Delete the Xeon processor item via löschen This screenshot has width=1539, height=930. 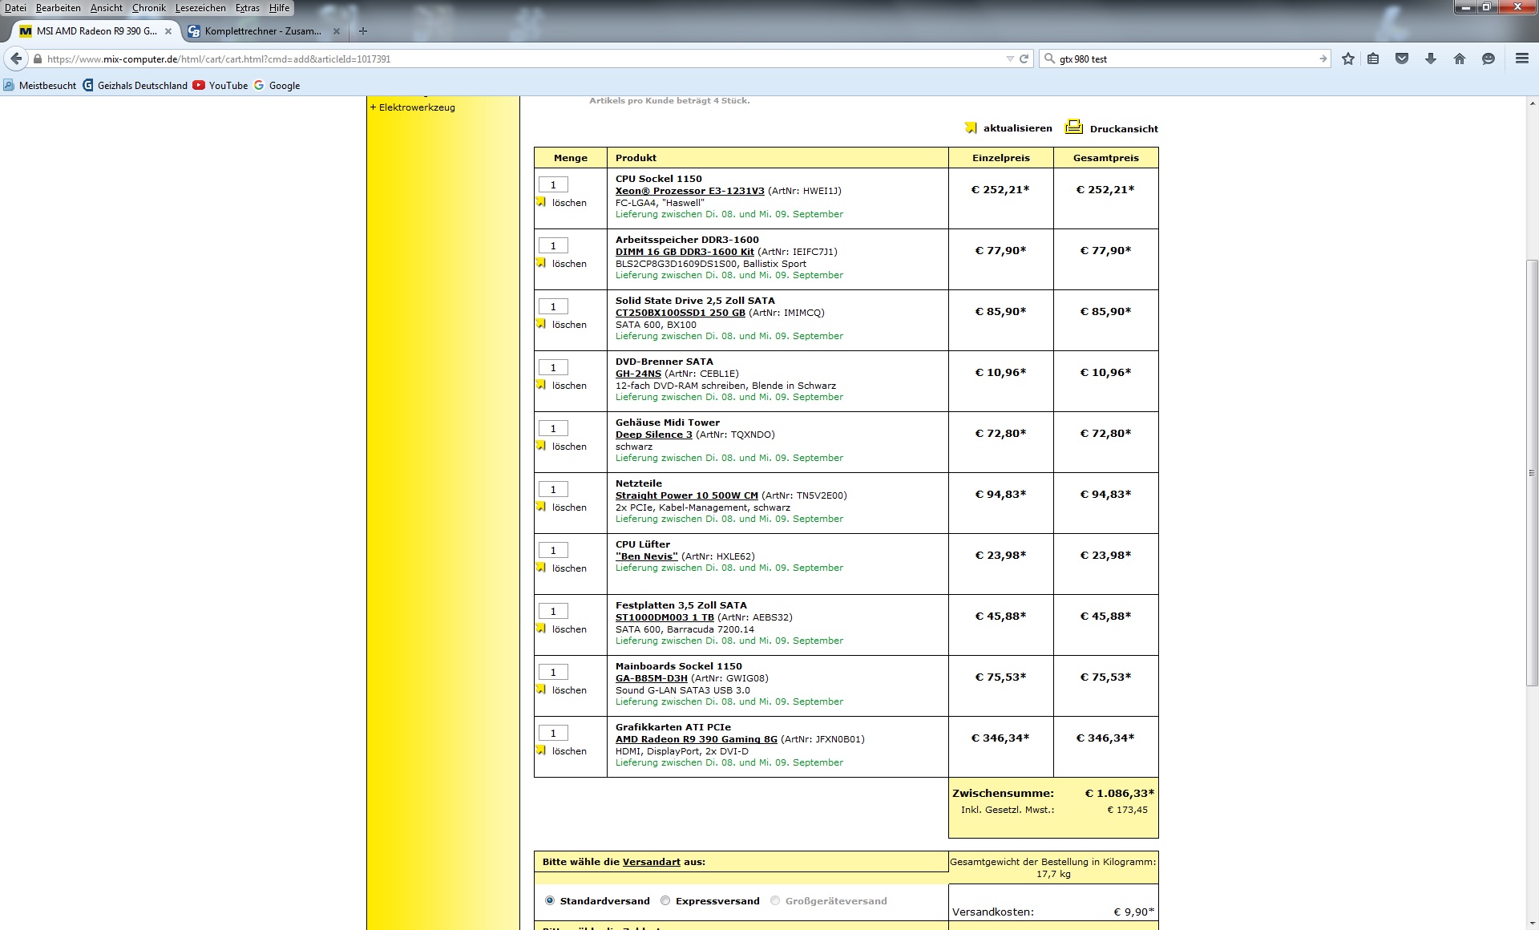point(568,203)
